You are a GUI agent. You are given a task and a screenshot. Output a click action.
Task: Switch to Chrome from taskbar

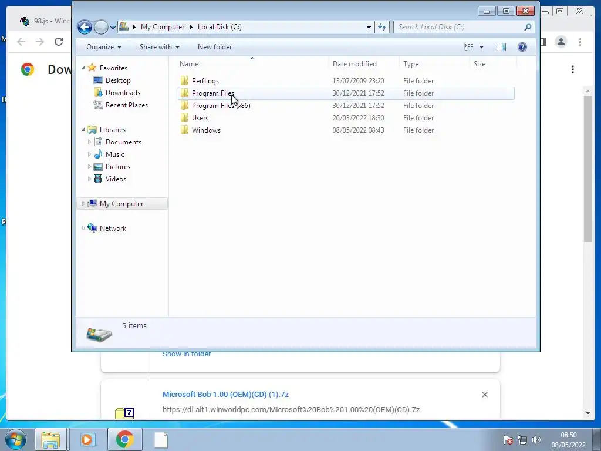click(x=125, y=439)
